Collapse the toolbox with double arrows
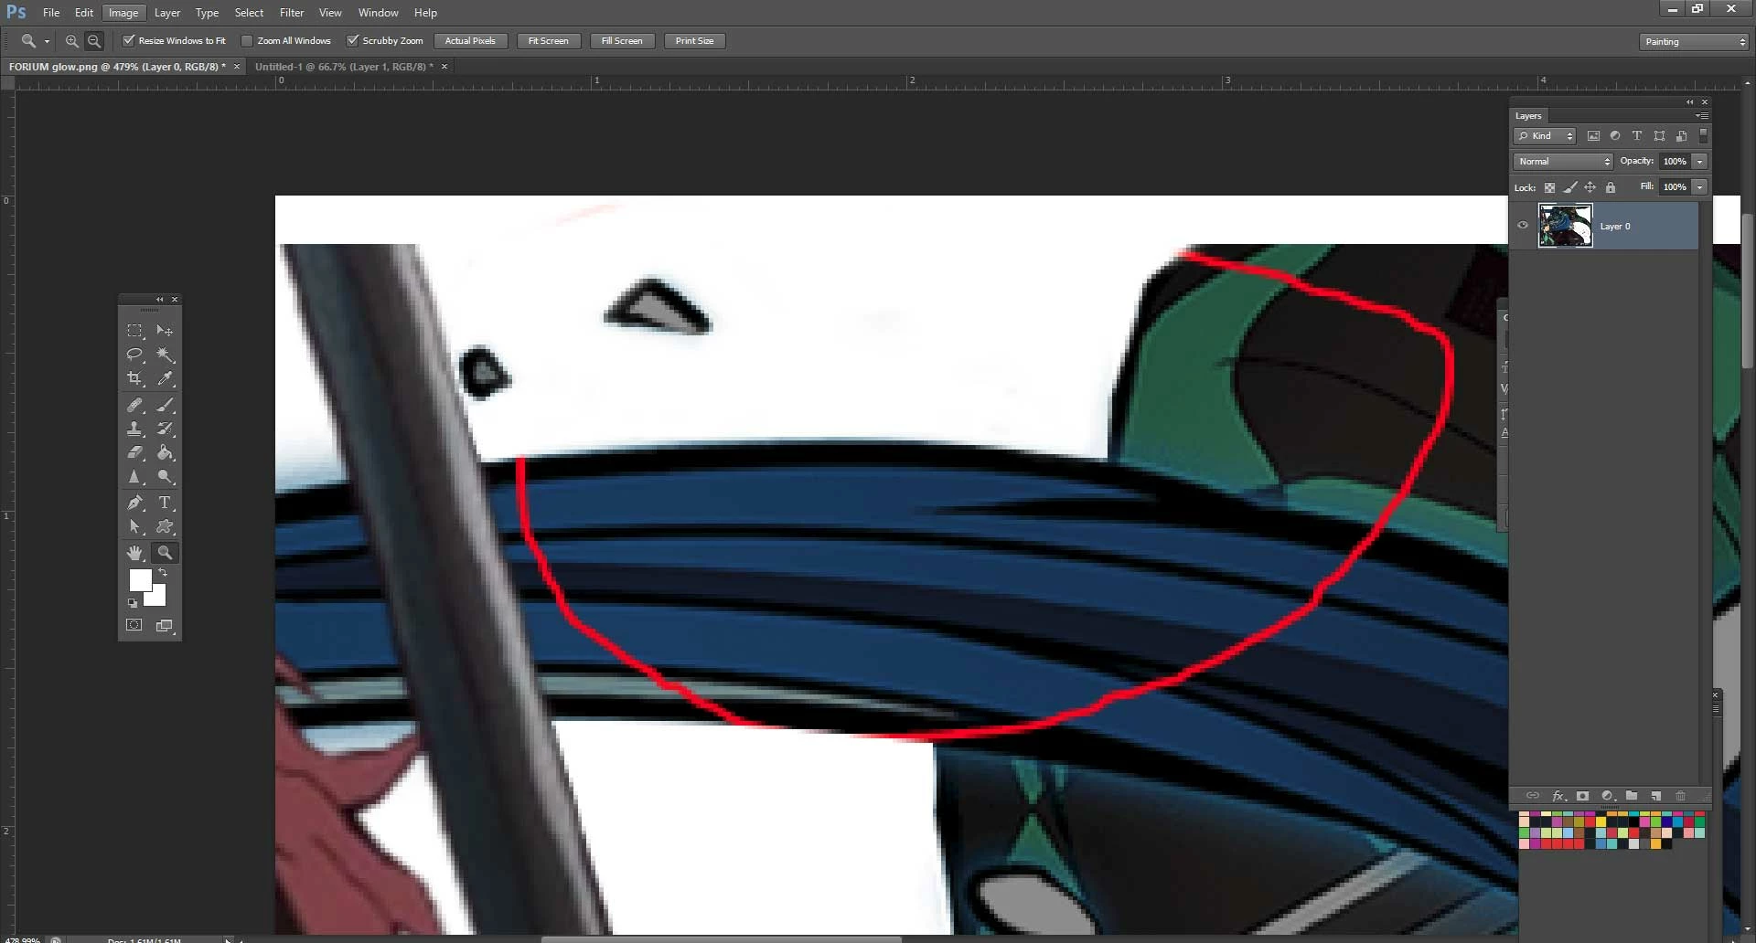 [160, 300]
